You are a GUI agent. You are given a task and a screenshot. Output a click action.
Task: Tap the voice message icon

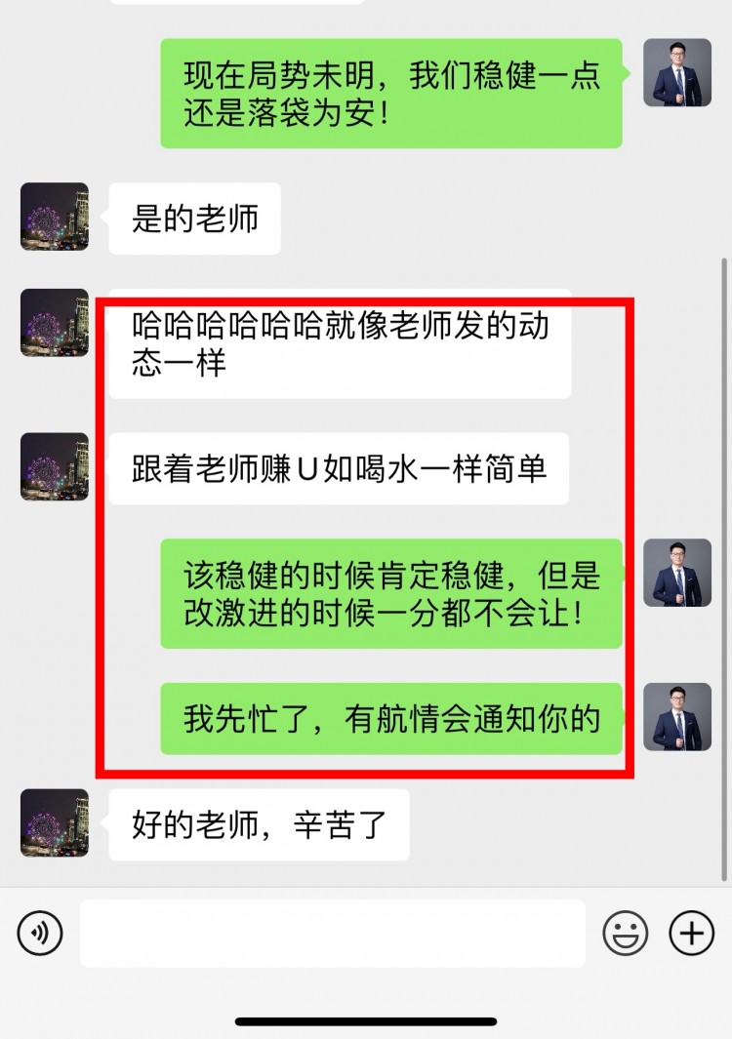[40, 933]
